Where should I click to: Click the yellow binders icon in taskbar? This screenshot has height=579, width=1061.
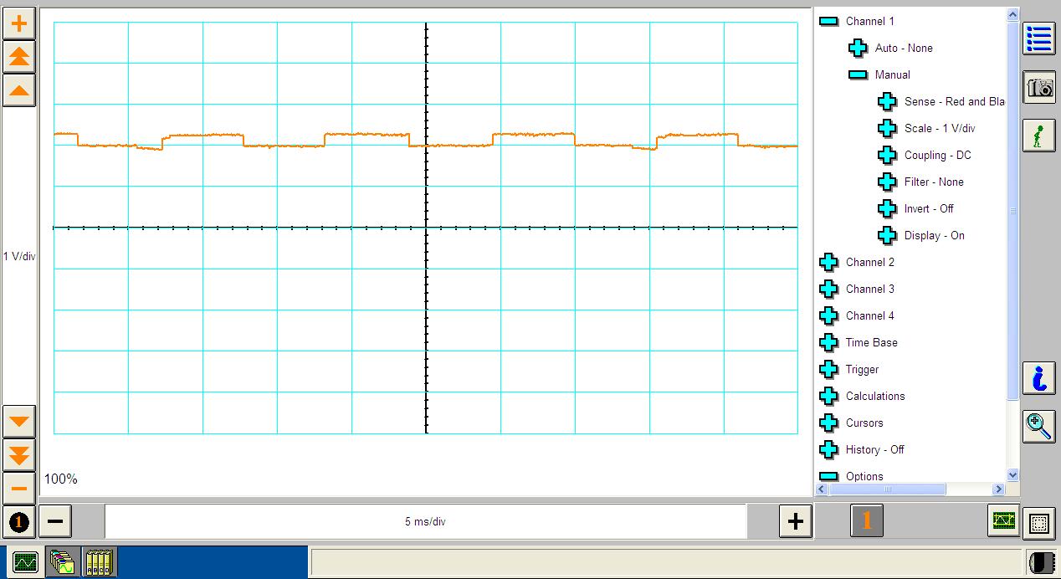pos(99,562)
